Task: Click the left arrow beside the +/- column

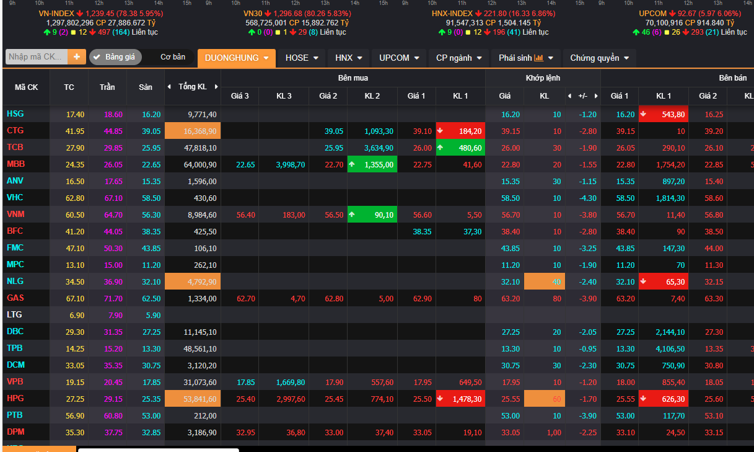Action: (570, 96)
